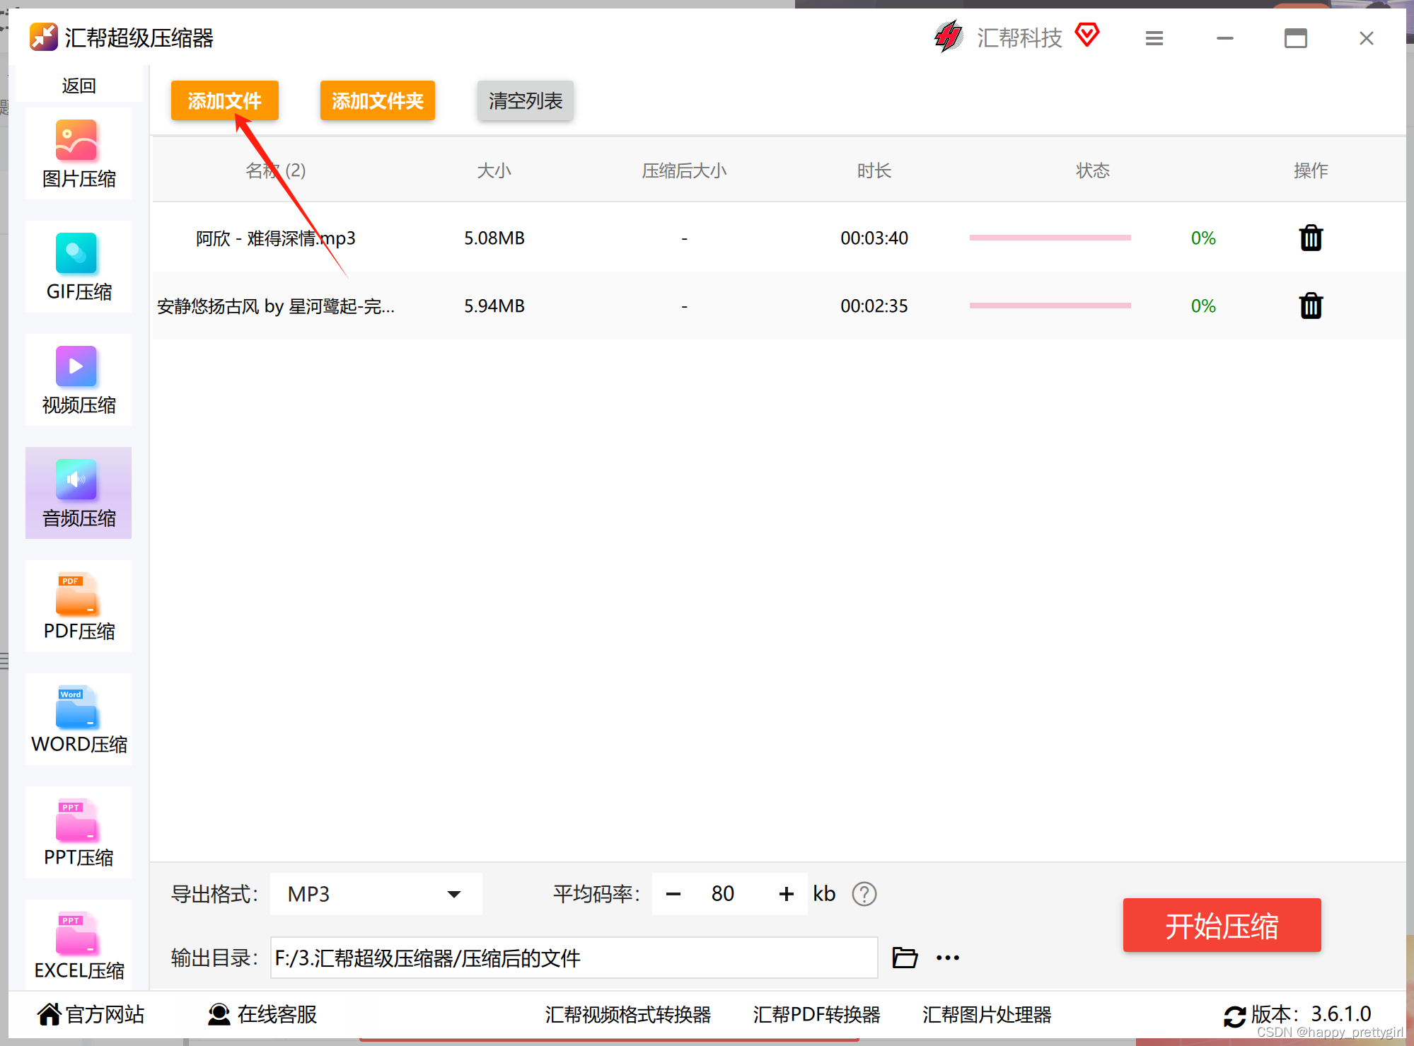Decrease average bitrate with minus button
The height and width of the screenshot is (1046, 1414).
(673, 894)
